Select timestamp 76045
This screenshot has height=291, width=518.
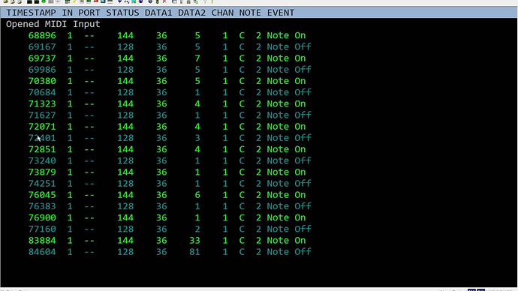[x=42, y=195]
